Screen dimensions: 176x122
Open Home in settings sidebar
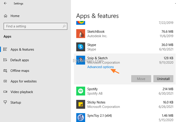point(15,16)
